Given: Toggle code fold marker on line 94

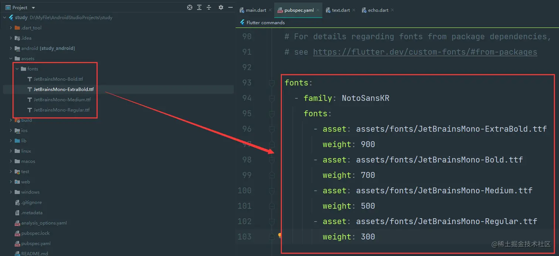Looking at the screenshot, I should (272, 98).
